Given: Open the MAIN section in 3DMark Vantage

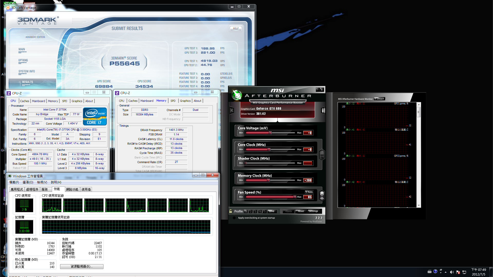Looking at the screenshot, I should tap(22, 49).
